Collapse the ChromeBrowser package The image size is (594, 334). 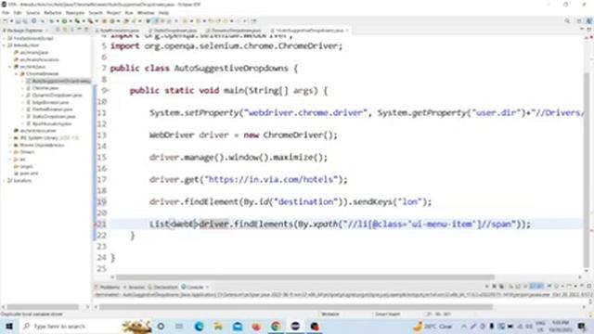click(x=17, y=74)
